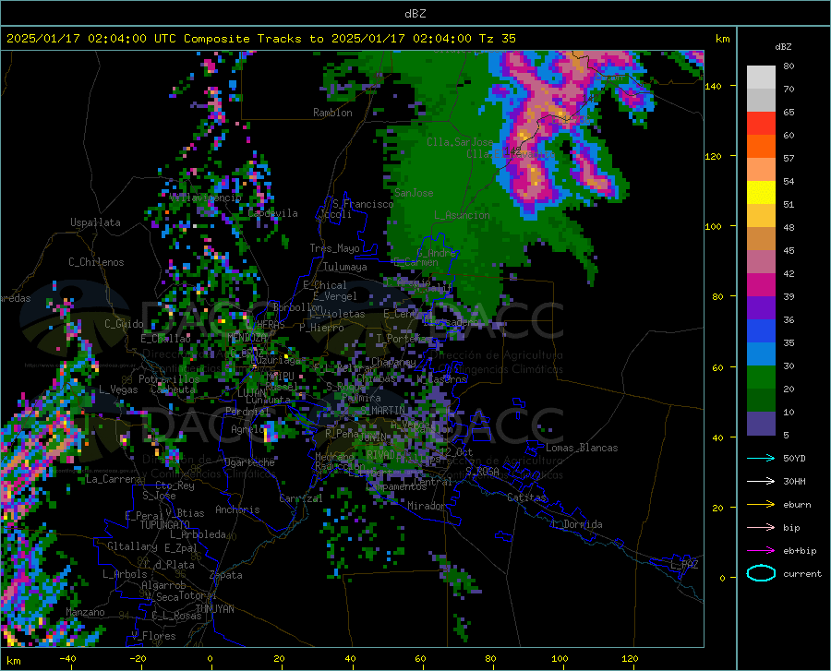Screen dimensions: 831x671
Task: Click the C_Chilenos label on map
Action: tap(96, 262)
